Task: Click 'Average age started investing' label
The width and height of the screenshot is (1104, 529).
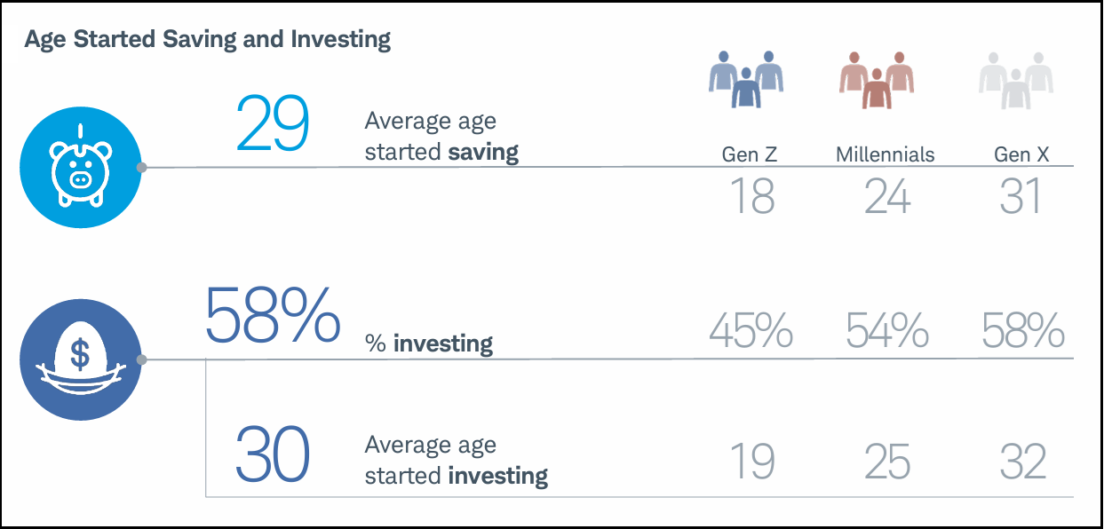Action: (x=456, y=461)
